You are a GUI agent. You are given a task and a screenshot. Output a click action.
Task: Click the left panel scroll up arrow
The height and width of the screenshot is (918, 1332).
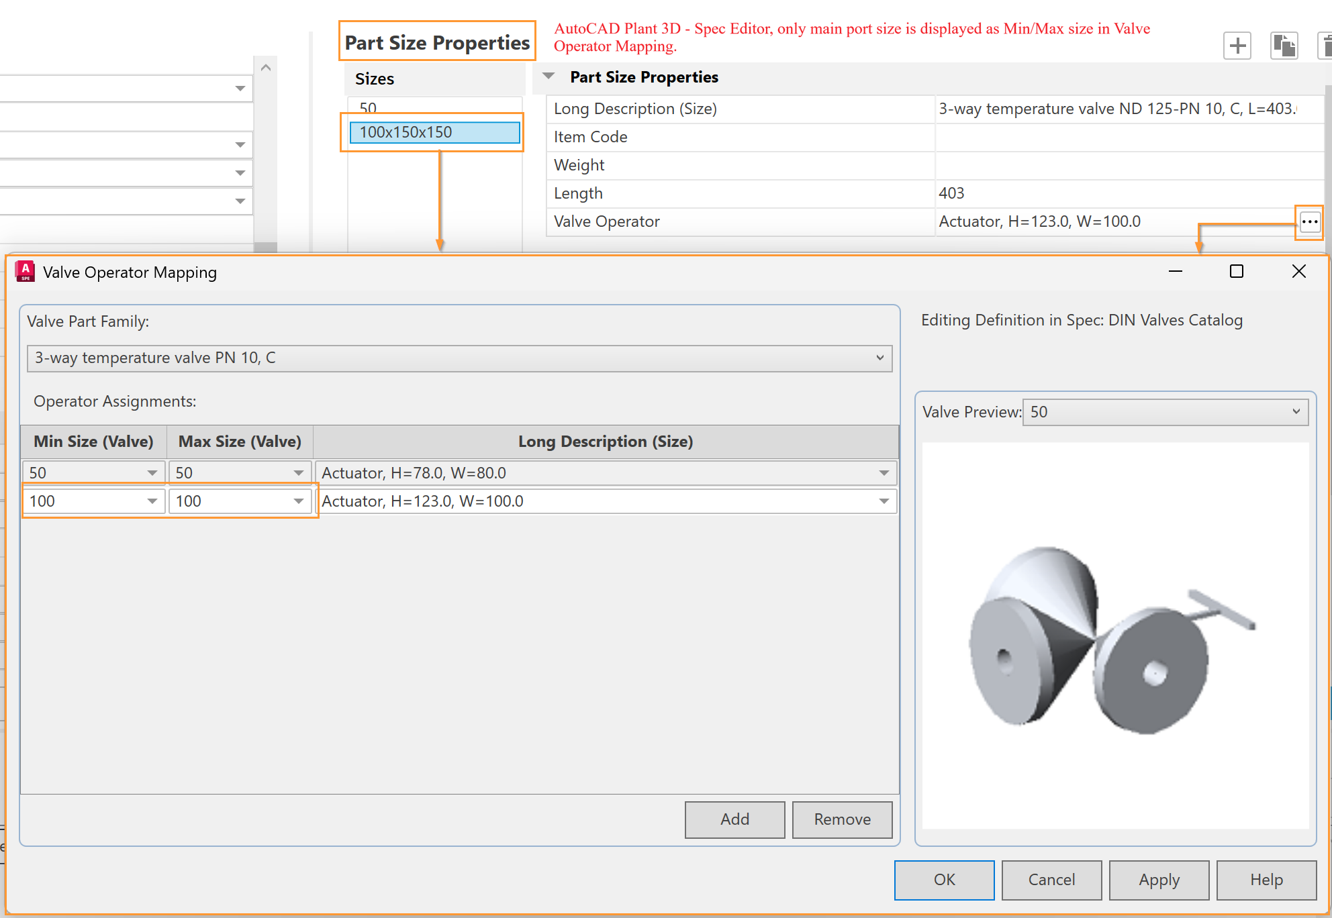[265, 67]
